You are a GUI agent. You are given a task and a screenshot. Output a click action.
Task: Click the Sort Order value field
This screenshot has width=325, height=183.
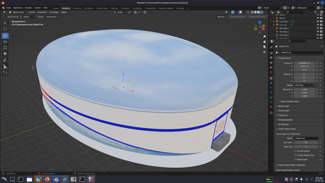point(306,143)
